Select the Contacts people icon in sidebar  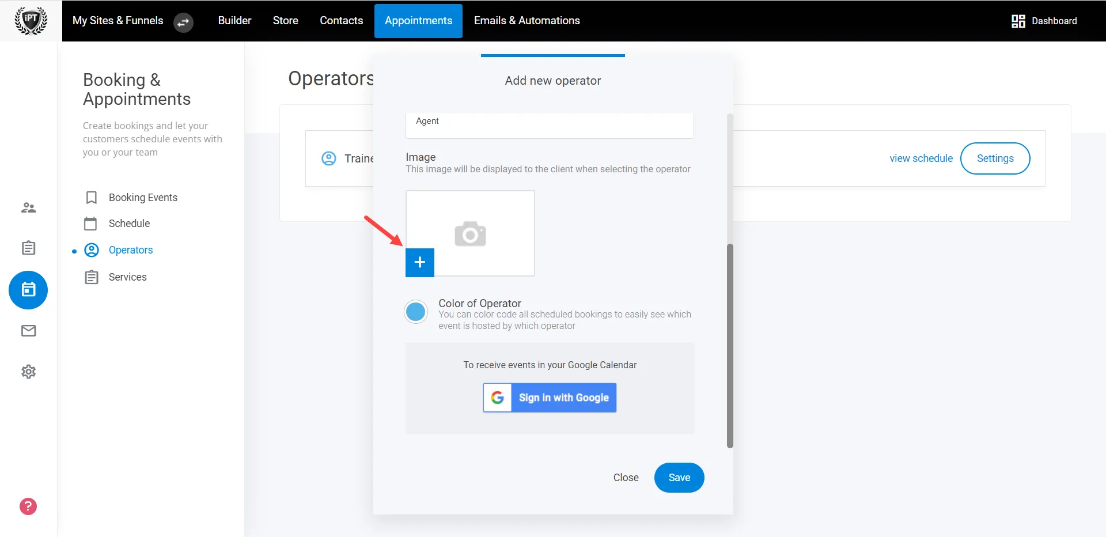click(x=28, y=207)
